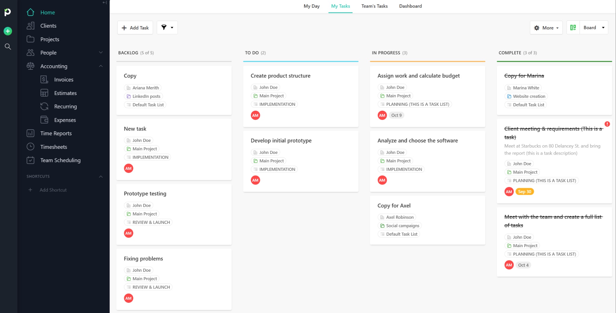The height and width of the screenshot is (313, 616).
Task: Click the AM avatar on Fixing problems card
Action: 128,298
